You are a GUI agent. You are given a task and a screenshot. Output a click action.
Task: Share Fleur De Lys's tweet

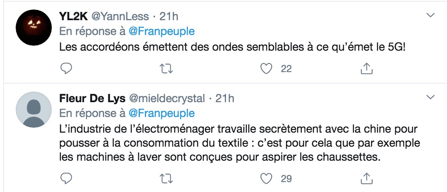coord(367,178)
